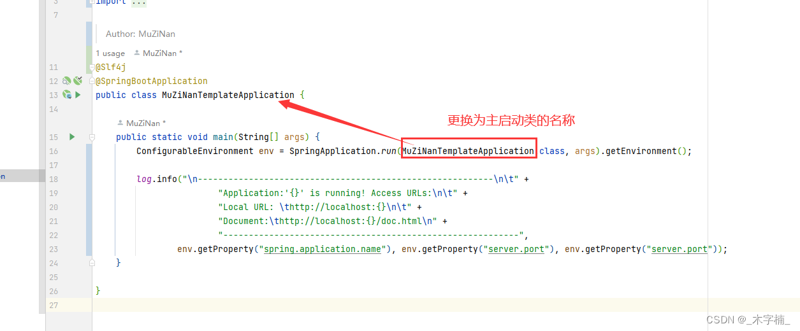The height and width of the screenshot is (331, 800).
Task: Click the 'Author: MuZiNan' doc comment
Action: (140, 34)
